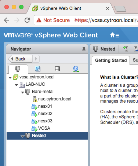Open the vSphere home menu icon
The width and height of the screenshot is (138, 166).
pyautogui.click(x=115, y=35)
